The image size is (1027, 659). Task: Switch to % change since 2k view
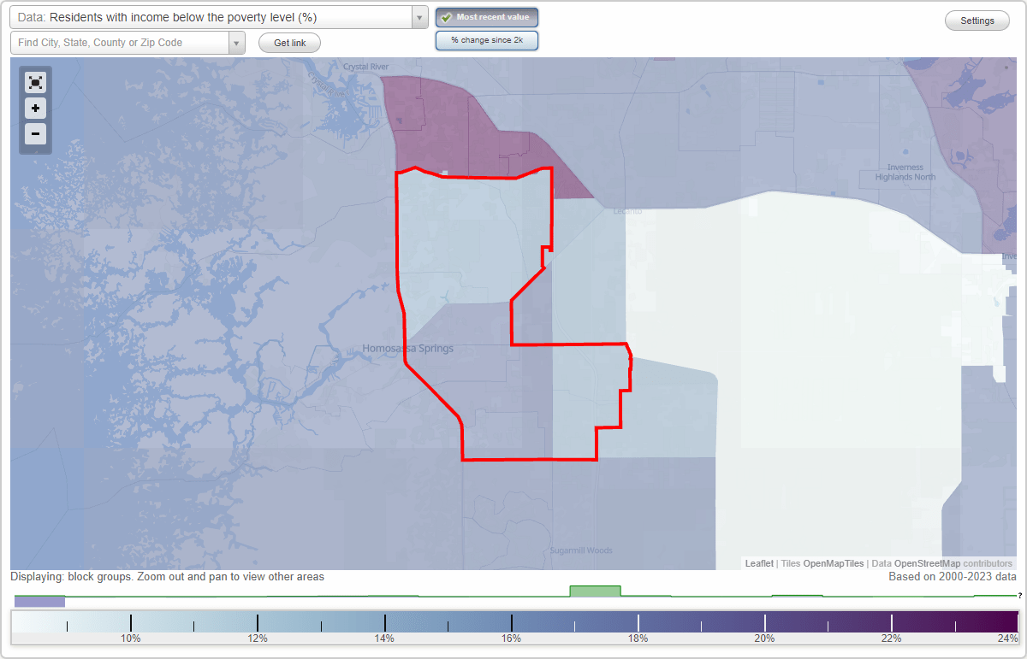pyautogui.click(x=486, y=40)
